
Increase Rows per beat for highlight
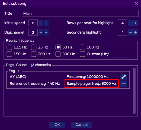coord(136,23)
